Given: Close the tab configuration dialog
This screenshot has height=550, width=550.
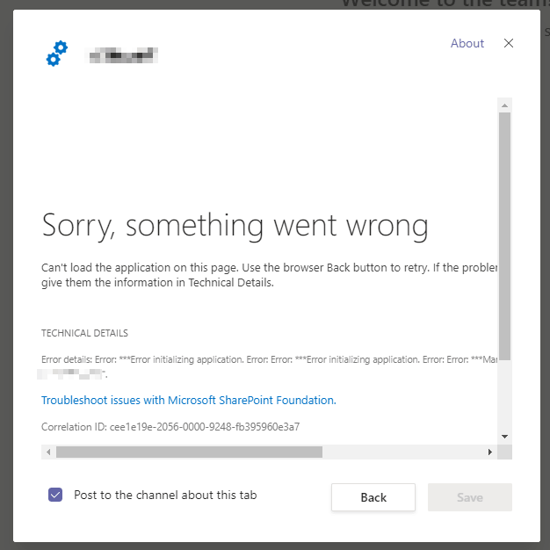Looking at the screenshot, I should pos(509,43).
